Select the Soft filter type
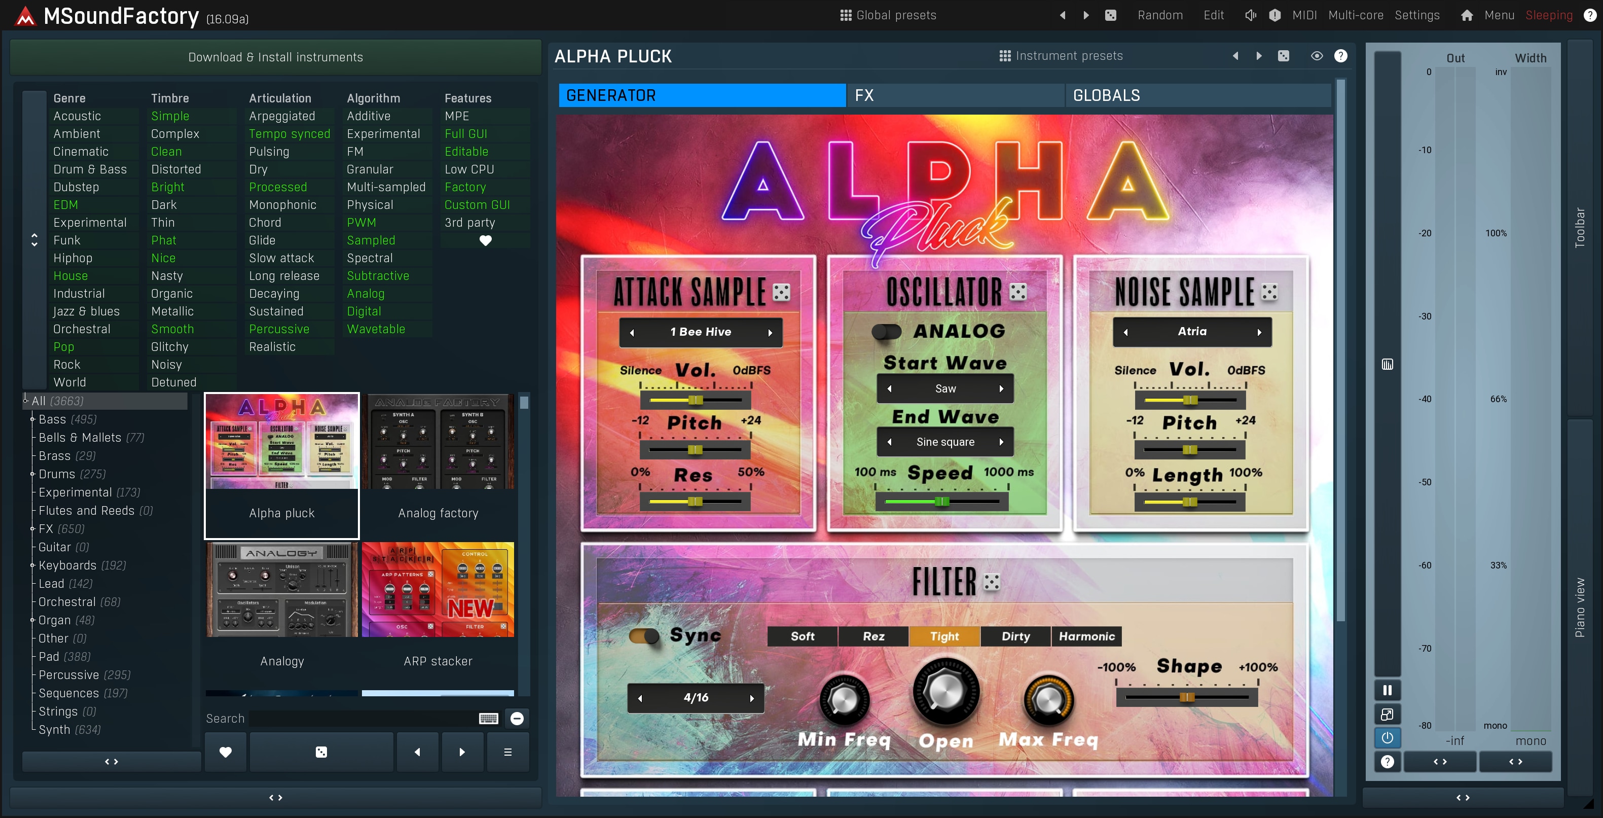The width and height of the screenshot is (1603, 818). (802, 636)
